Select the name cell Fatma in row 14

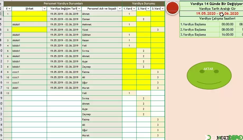click(102, 72)
